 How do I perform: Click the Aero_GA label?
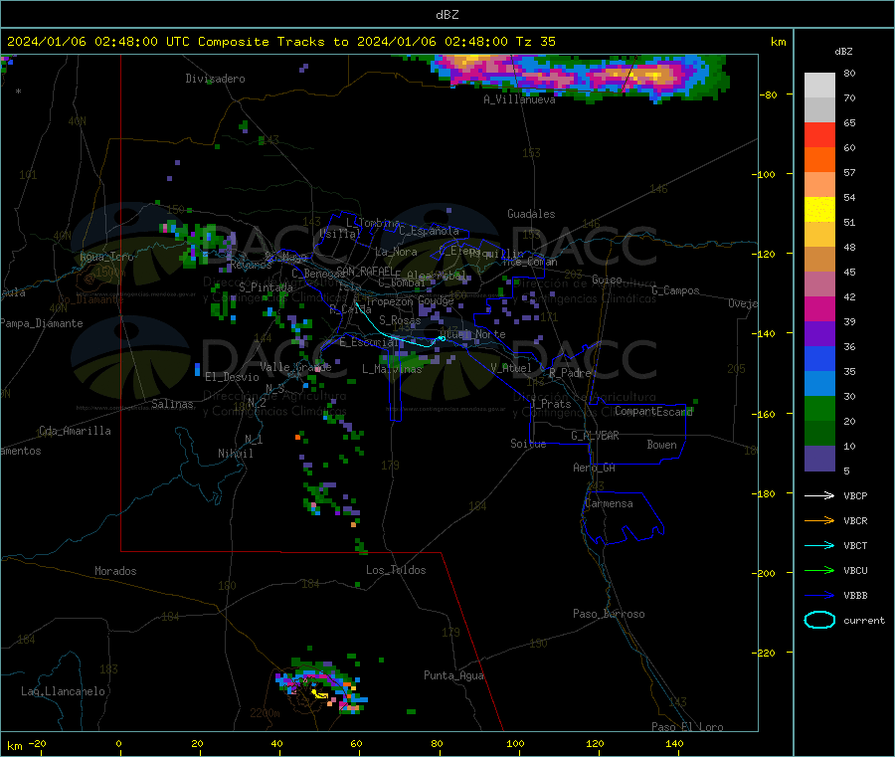pyautogui.click(x=594, y=469)
